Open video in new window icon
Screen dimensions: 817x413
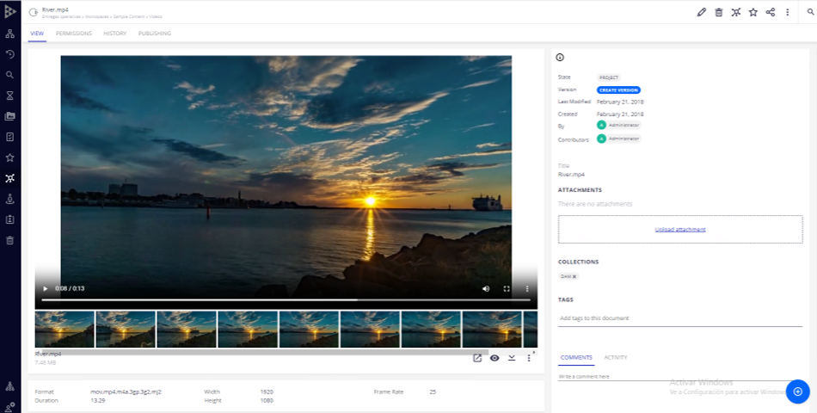[477, 357]
